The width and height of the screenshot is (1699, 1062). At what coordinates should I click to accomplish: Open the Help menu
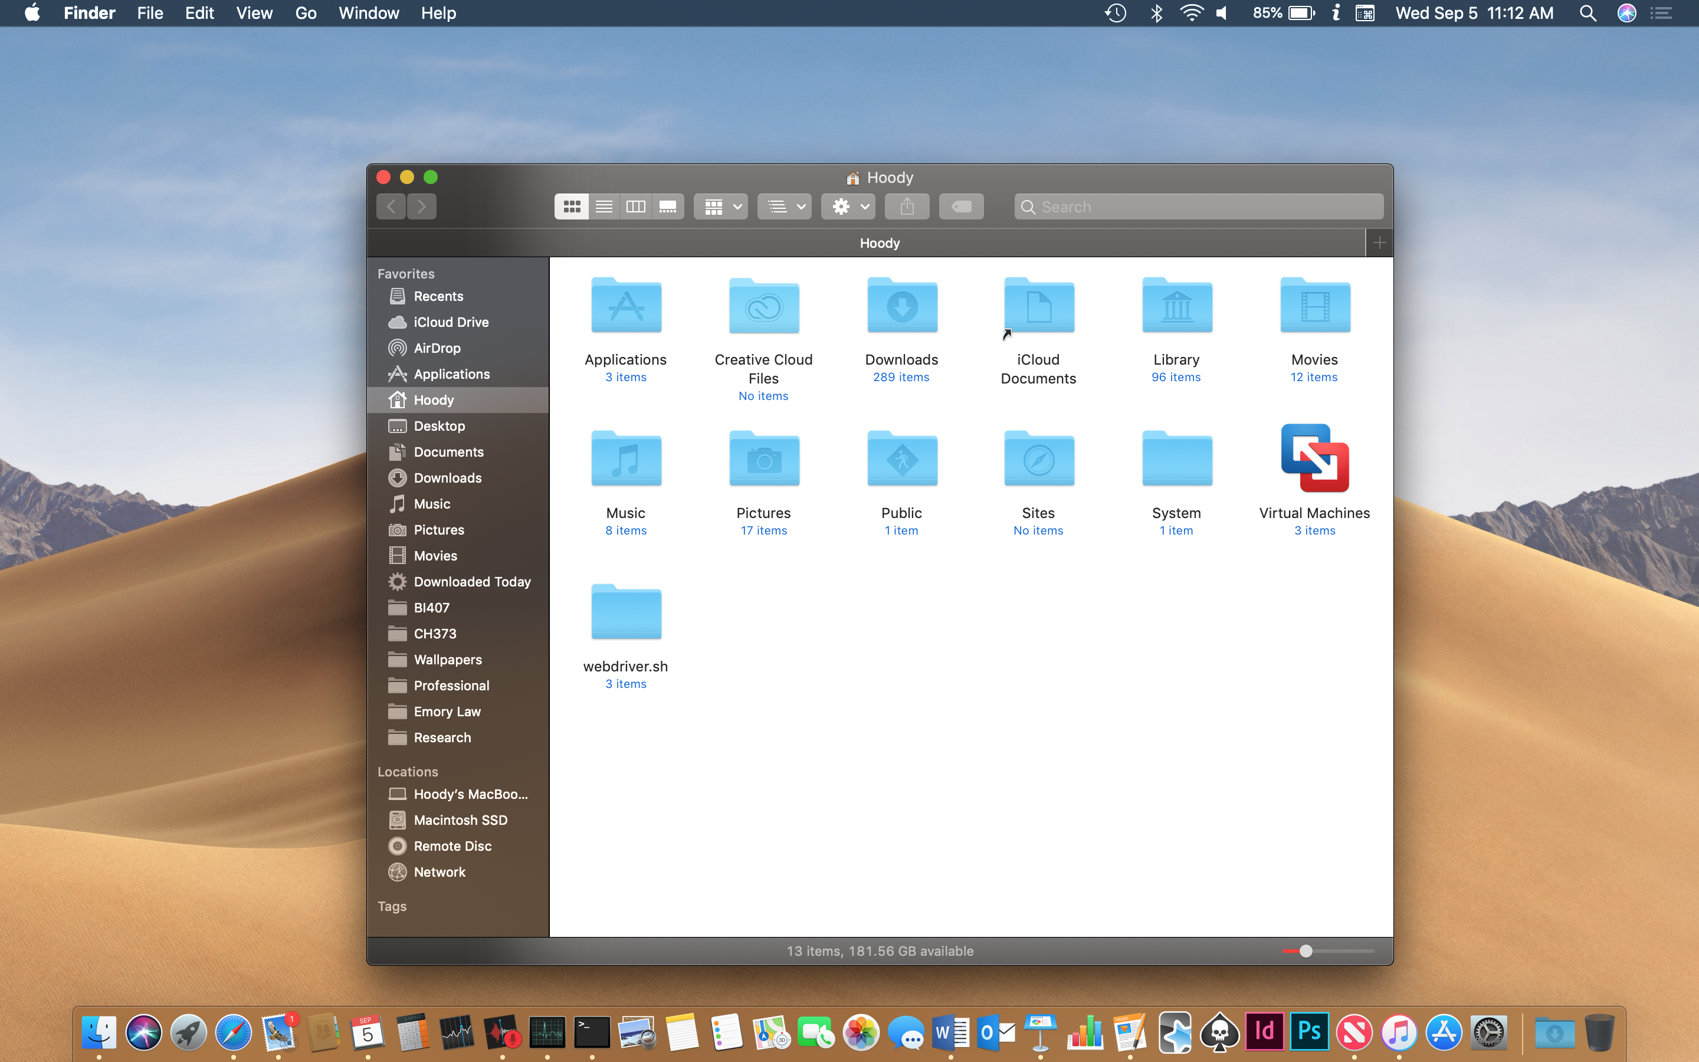(439, 14)
